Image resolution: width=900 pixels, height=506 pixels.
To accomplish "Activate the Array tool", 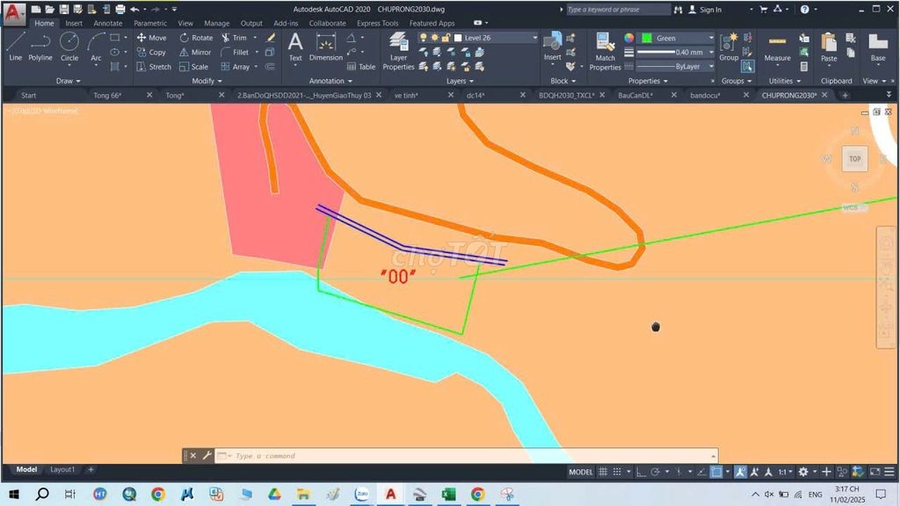I will click(236, 67).
